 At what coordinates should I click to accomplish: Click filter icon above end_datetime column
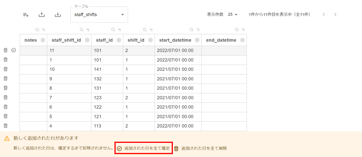click(243, 30)
